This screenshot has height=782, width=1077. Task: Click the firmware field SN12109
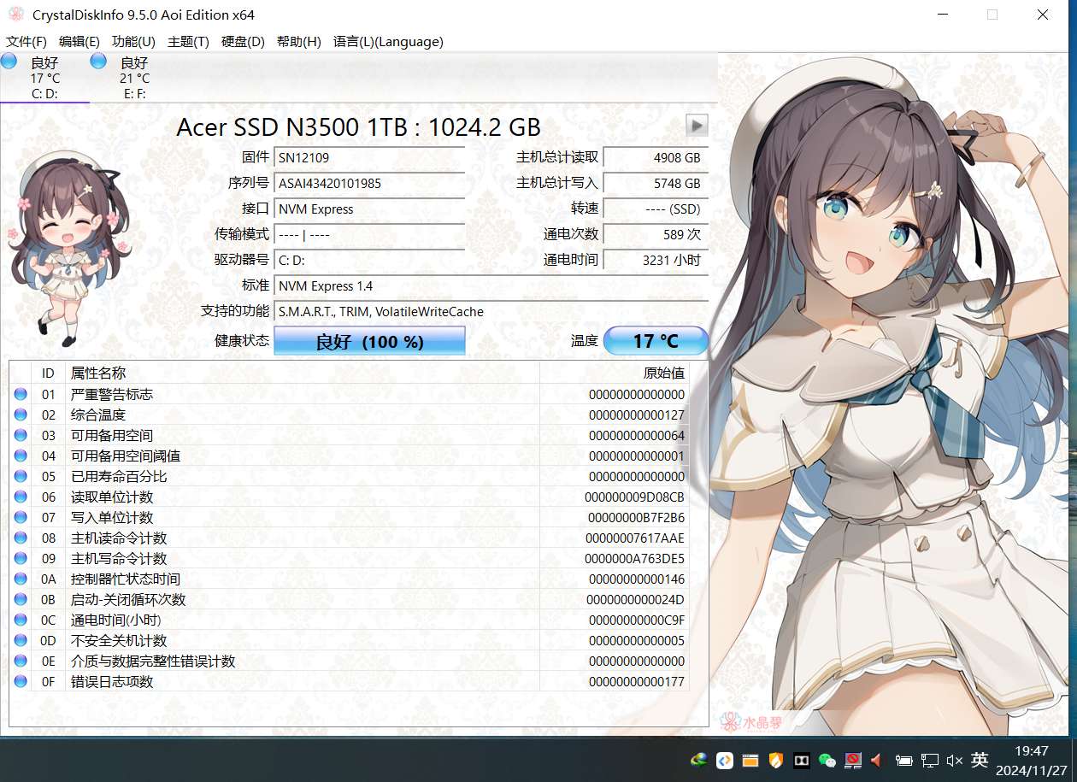point(369,157)
